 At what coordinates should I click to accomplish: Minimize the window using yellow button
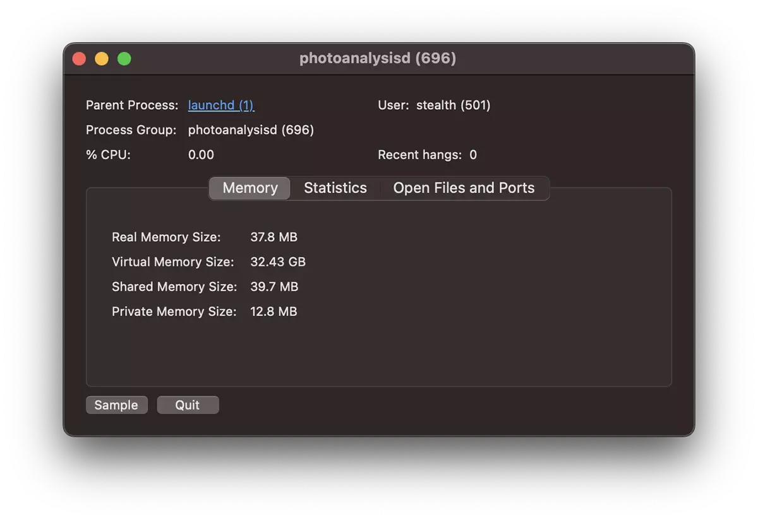102,59
